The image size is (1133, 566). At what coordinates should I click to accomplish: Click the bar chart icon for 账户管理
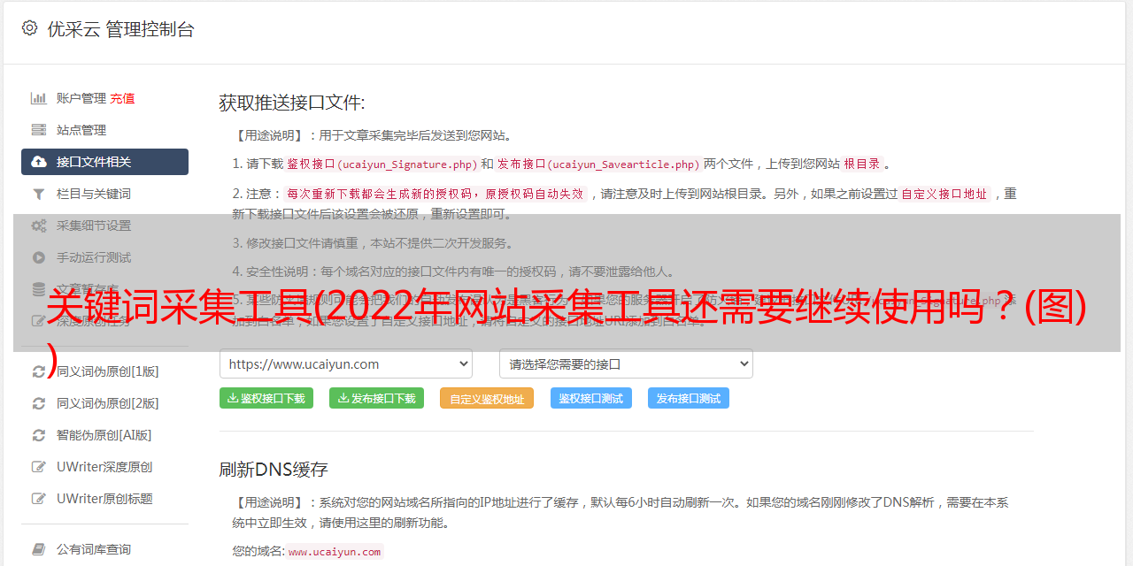pyautogui.click(x=39, y=98)
